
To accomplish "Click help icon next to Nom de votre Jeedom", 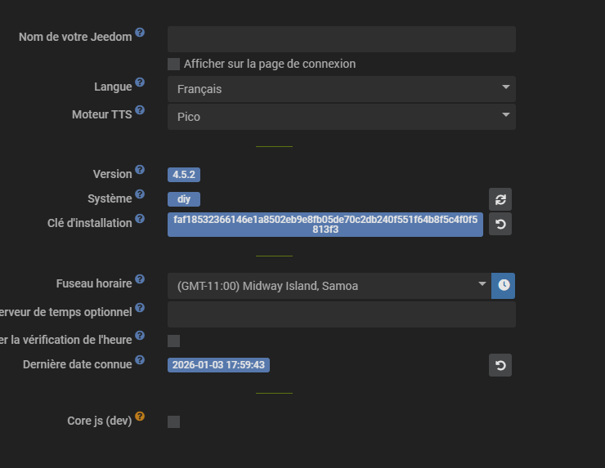I will (140, 33).
